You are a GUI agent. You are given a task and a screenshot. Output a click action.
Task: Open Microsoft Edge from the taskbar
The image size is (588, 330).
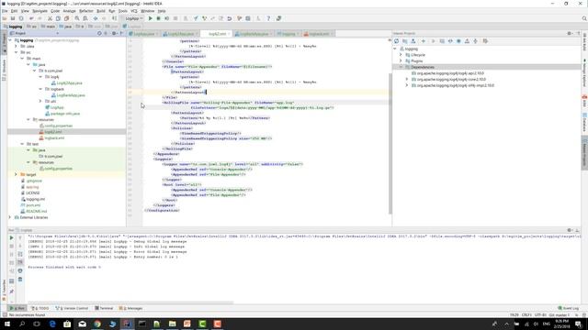point(52,324)
